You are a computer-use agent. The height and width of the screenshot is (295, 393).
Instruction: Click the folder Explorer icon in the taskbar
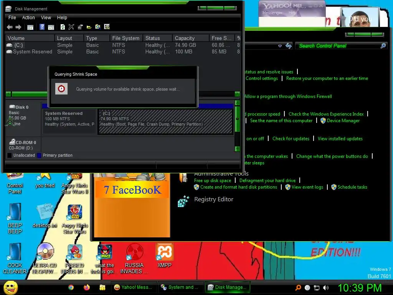(102, 287)
